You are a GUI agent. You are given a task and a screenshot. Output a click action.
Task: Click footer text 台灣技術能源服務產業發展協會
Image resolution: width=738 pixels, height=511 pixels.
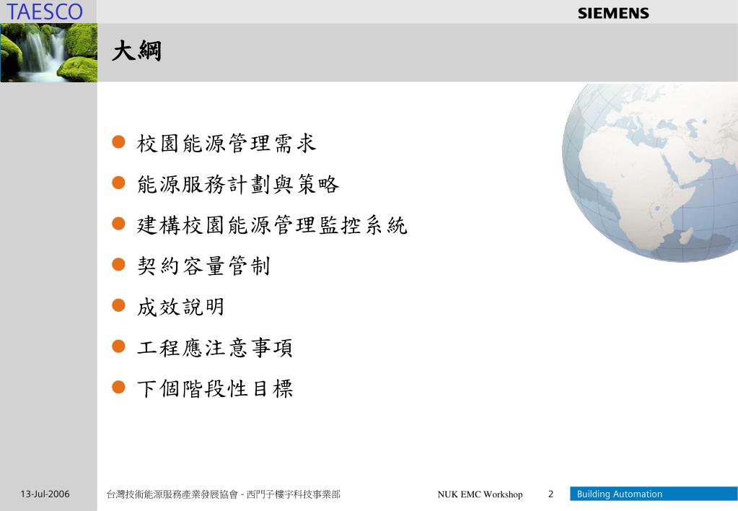coord(172,494)
